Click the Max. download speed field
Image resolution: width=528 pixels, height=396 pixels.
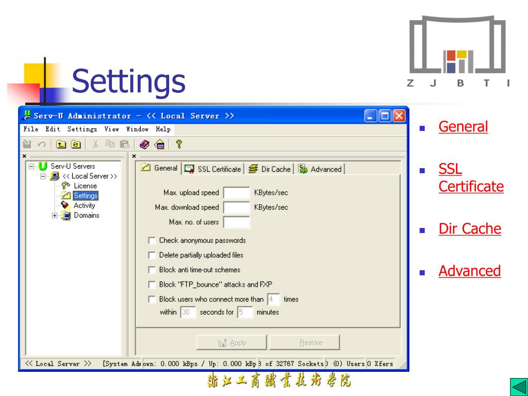coord(237,207)
